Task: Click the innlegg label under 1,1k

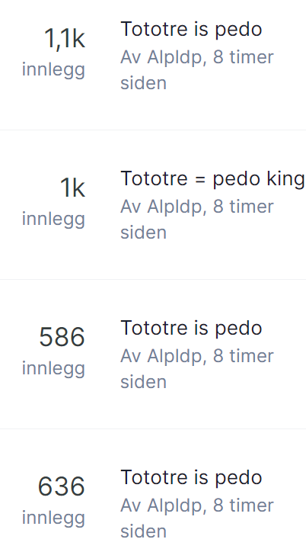Action: [x=53, y=69]
